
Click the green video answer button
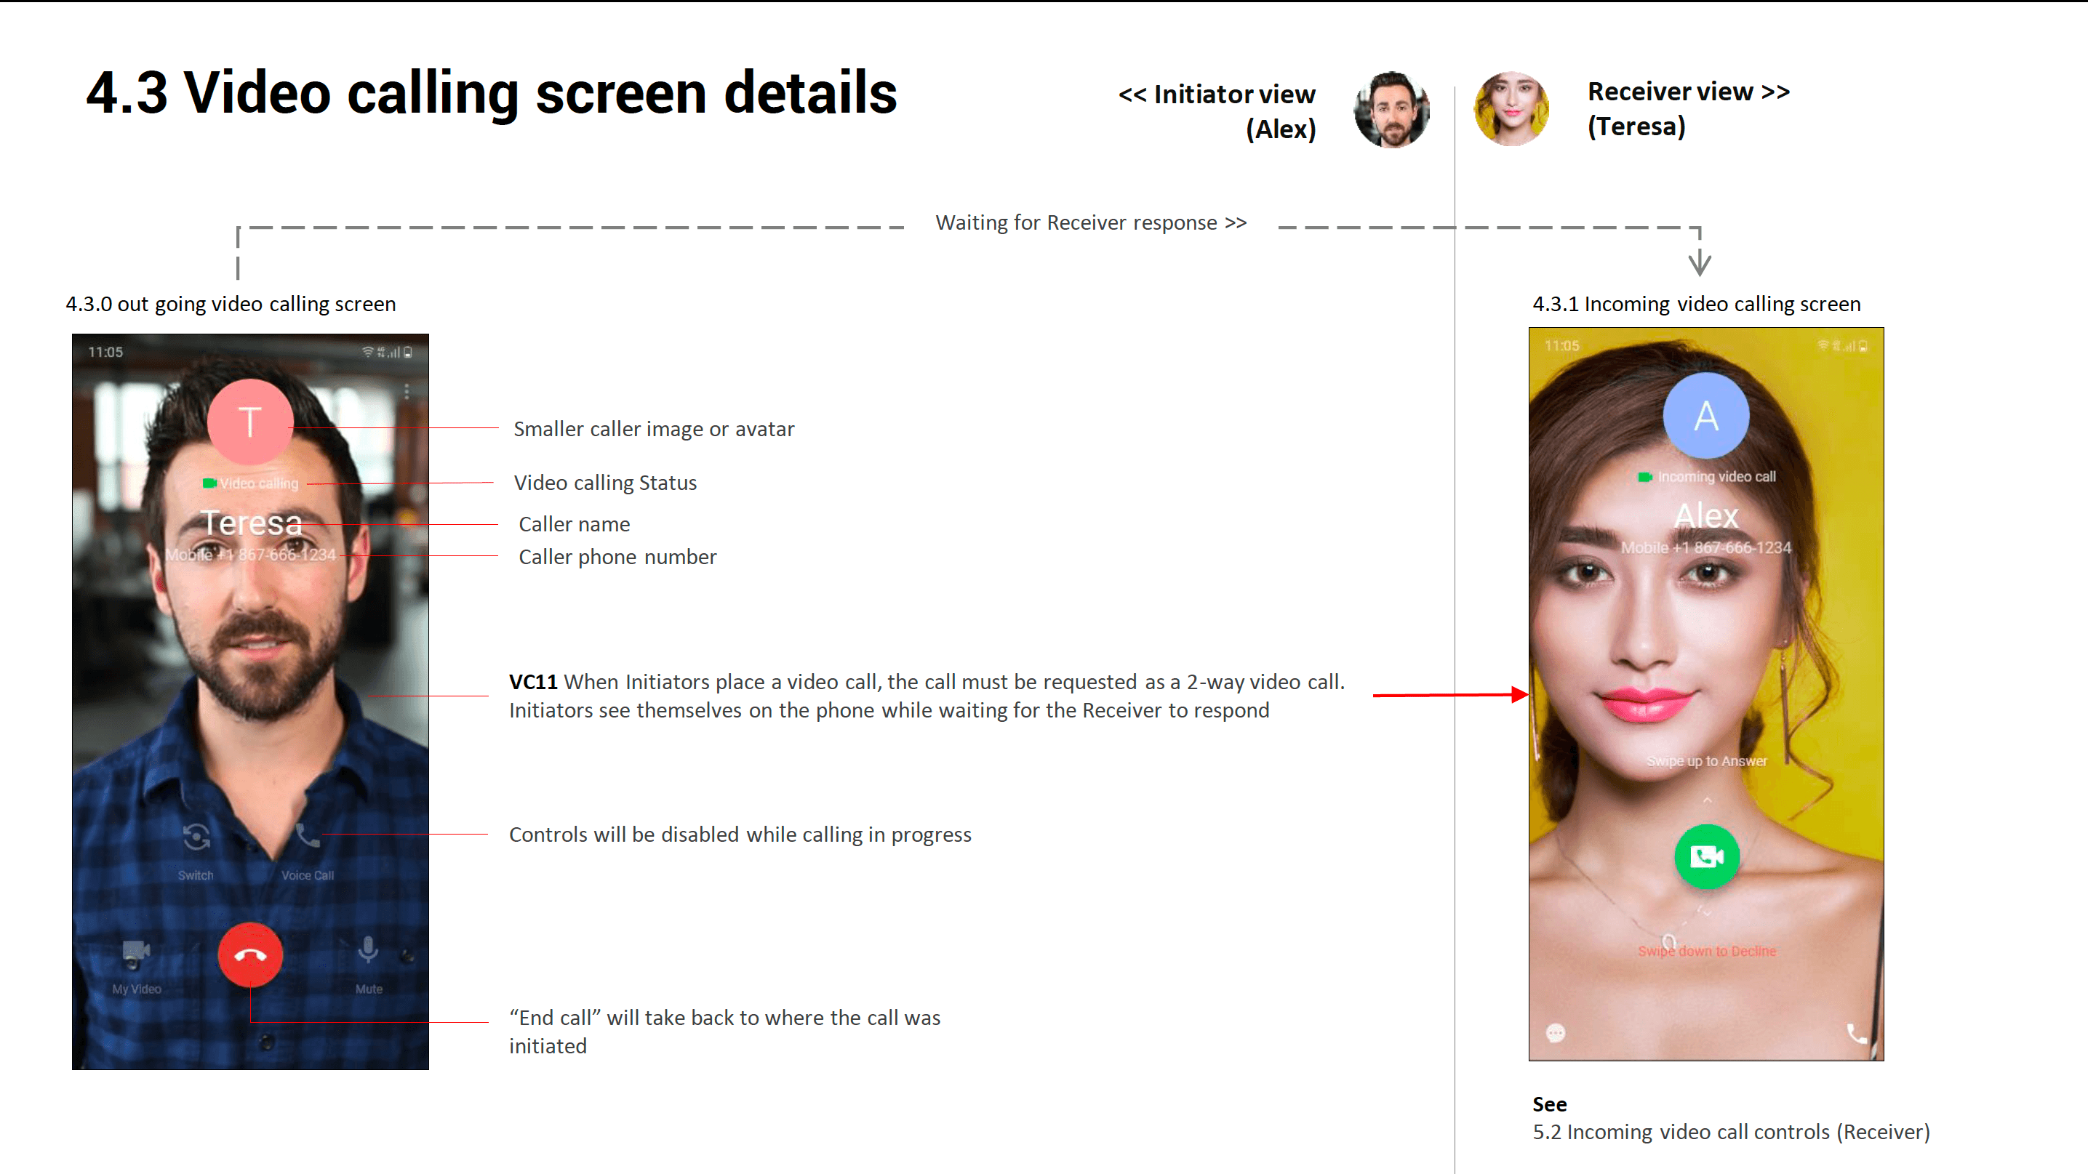1706,856
